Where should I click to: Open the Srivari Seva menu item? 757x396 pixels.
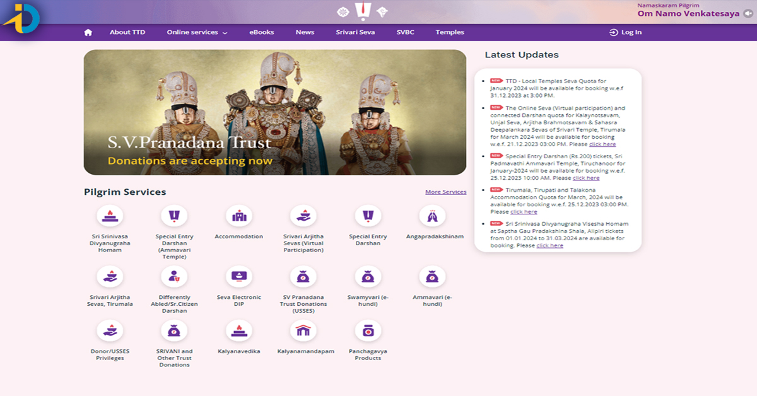coord(355,32)
